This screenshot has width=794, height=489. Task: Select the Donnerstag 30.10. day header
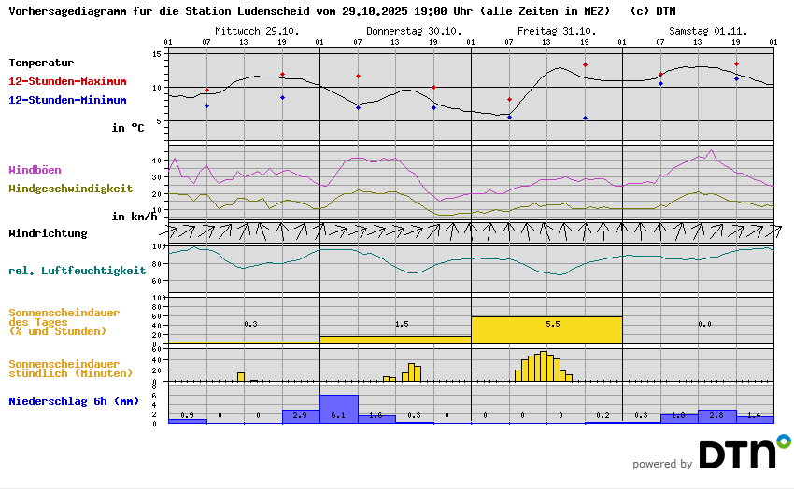[401, 31]
